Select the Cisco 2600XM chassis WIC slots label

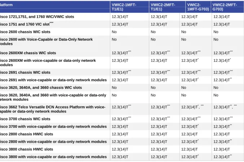28,53
